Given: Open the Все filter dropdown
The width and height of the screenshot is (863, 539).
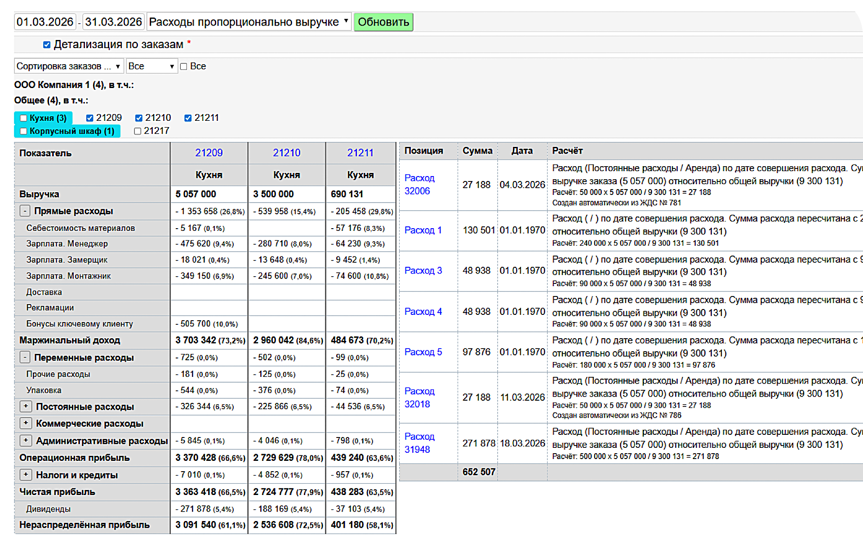Looking at the screenshot, I should tap(151, 66).
